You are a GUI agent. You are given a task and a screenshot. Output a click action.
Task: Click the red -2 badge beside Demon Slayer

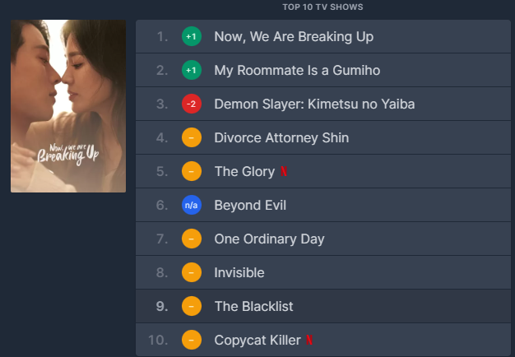[191, 104]
